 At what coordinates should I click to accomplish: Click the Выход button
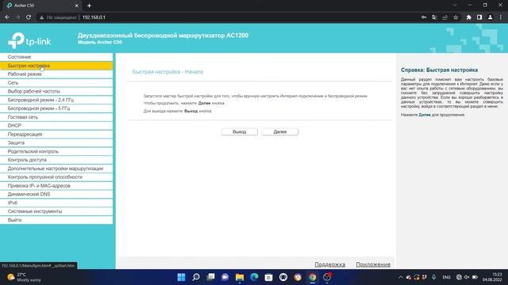tap(240, 132)
